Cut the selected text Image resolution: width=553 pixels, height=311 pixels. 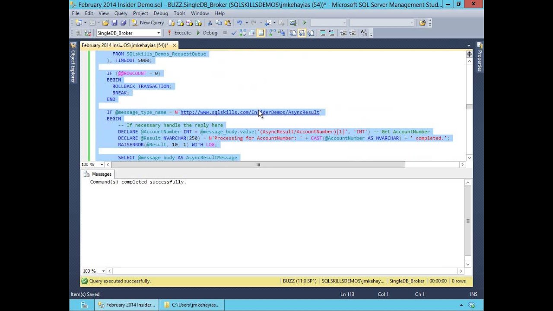click(210, 23)
